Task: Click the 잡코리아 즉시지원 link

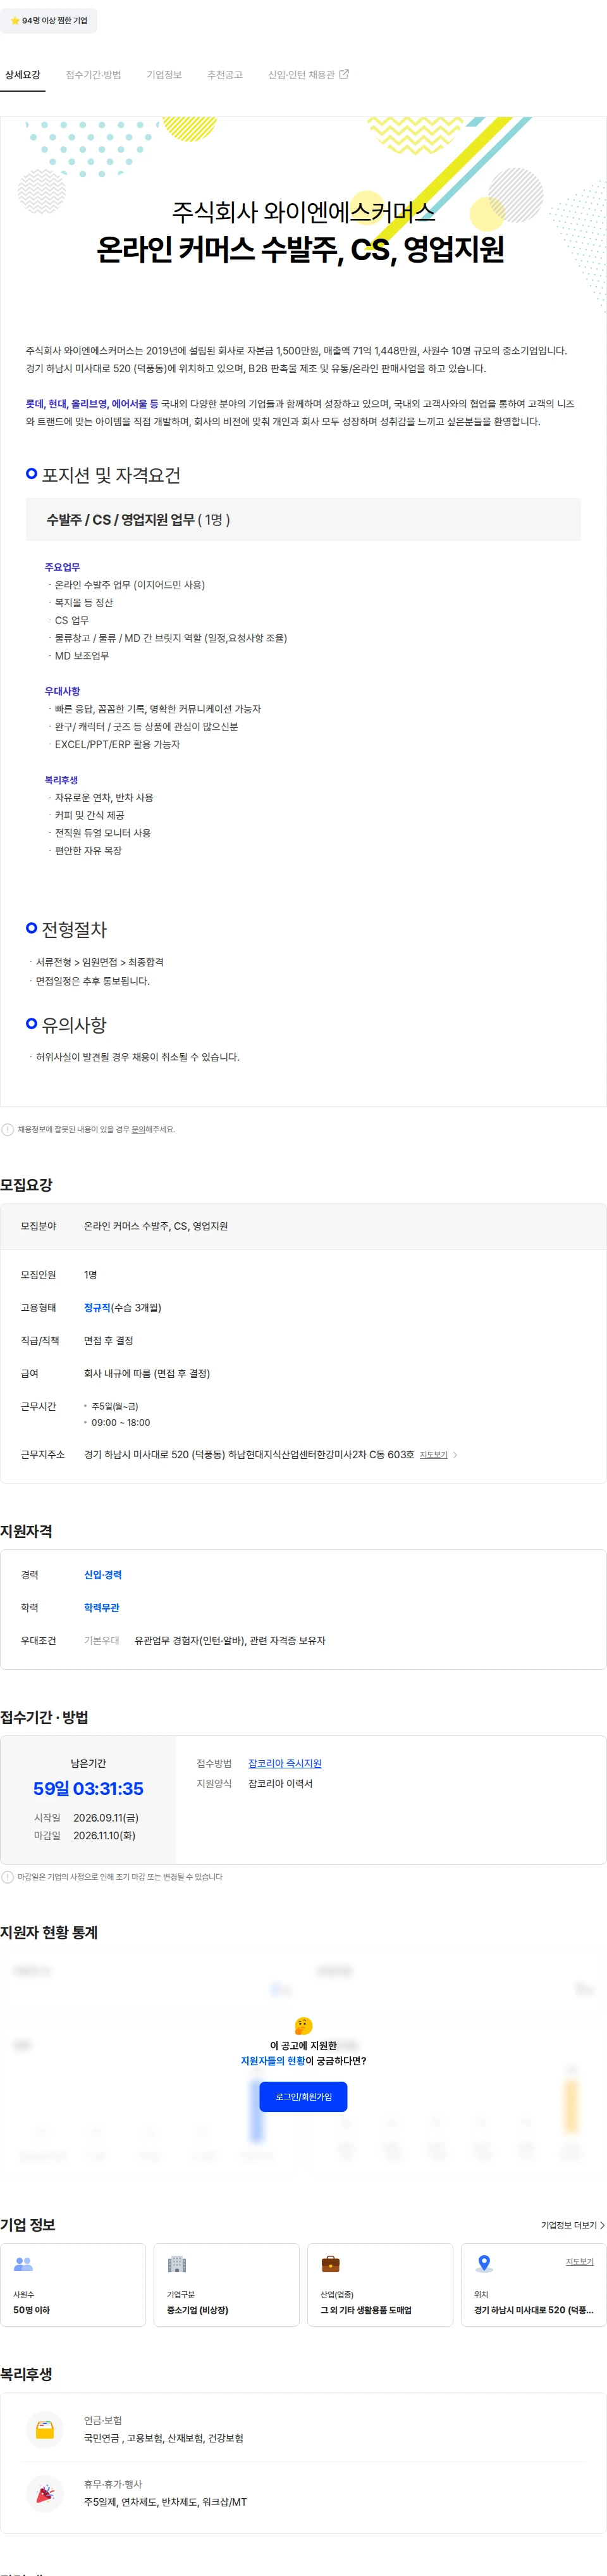Action: coord(285,1763)
